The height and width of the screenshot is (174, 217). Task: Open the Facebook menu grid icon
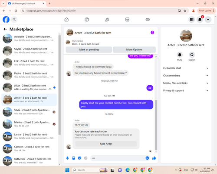coord(192,20)
